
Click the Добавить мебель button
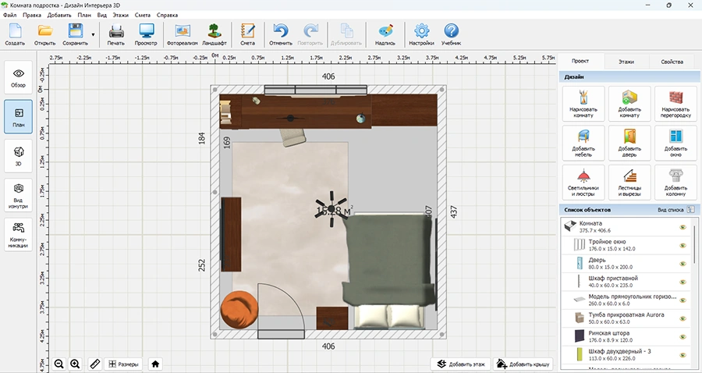(583, 142)
